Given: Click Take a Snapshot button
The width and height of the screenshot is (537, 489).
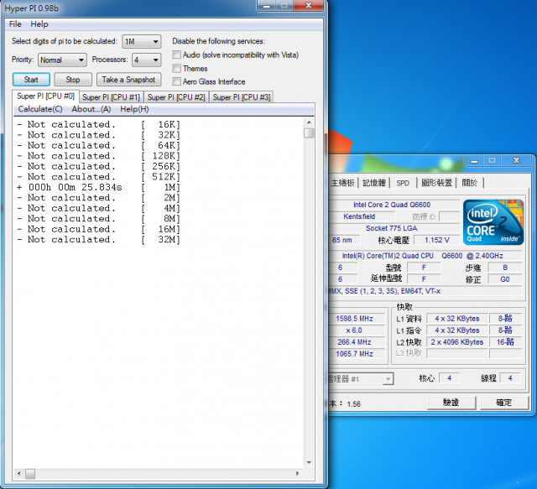Looking at the screenshot, I should pos(128,80).
